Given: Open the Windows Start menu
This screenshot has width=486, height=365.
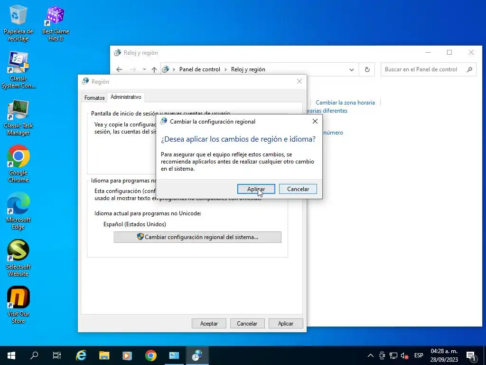Looking at the screenshot, I should click(x=11, y=355).
